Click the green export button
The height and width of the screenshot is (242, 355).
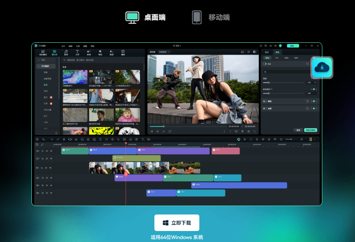pyautogui.click(x=293, y=46)
